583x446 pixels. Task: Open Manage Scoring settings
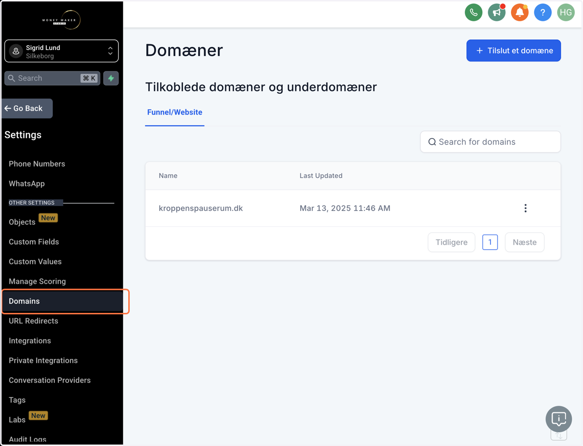pos(37,281)
